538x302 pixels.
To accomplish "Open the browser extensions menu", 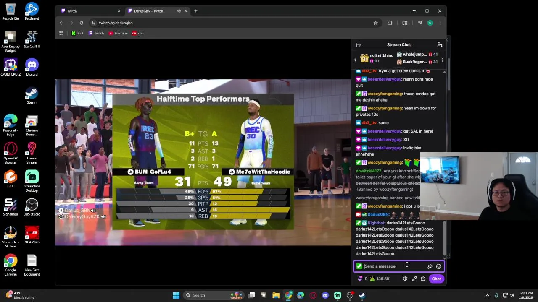I will [390, 23].
